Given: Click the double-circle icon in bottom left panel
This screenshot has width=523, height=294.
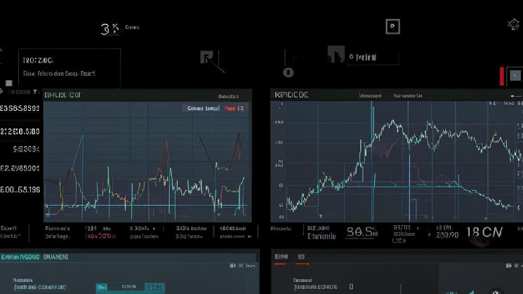Looking at the screenshot, I should coord(232,266).
